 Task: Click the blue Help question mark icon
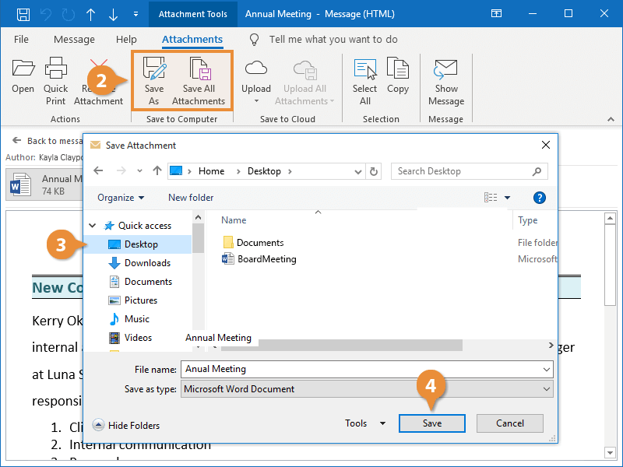coord(539,198)
